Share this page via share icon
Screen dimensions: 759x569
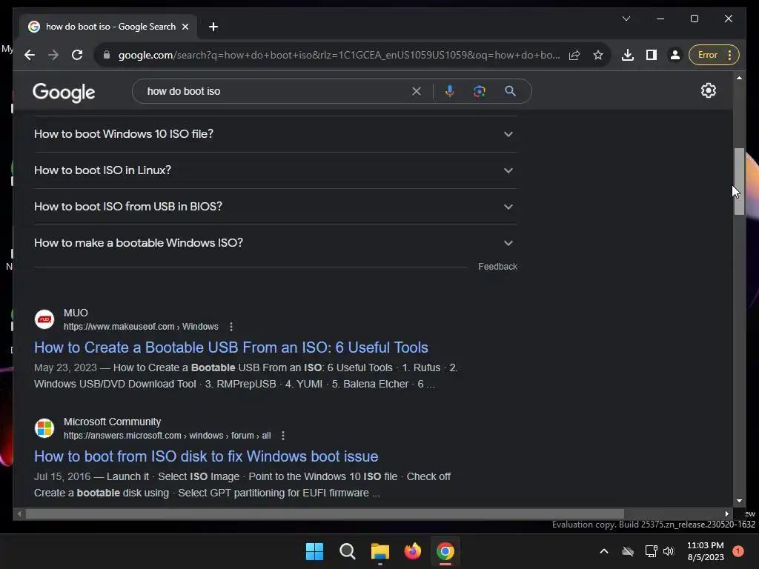[574, 55]
